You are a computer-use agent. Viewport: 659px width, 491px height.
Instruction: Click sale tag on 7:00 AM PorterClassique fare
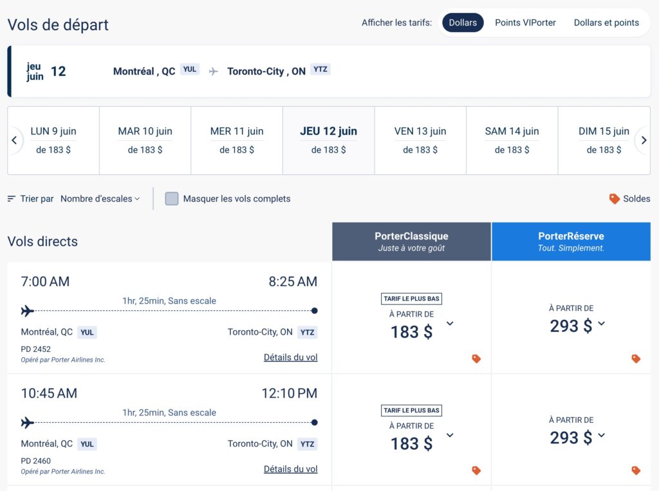[x=476, y=359]
